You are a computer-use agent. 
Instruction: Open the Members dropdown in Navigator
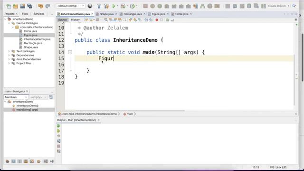click(x=16, y=97)
